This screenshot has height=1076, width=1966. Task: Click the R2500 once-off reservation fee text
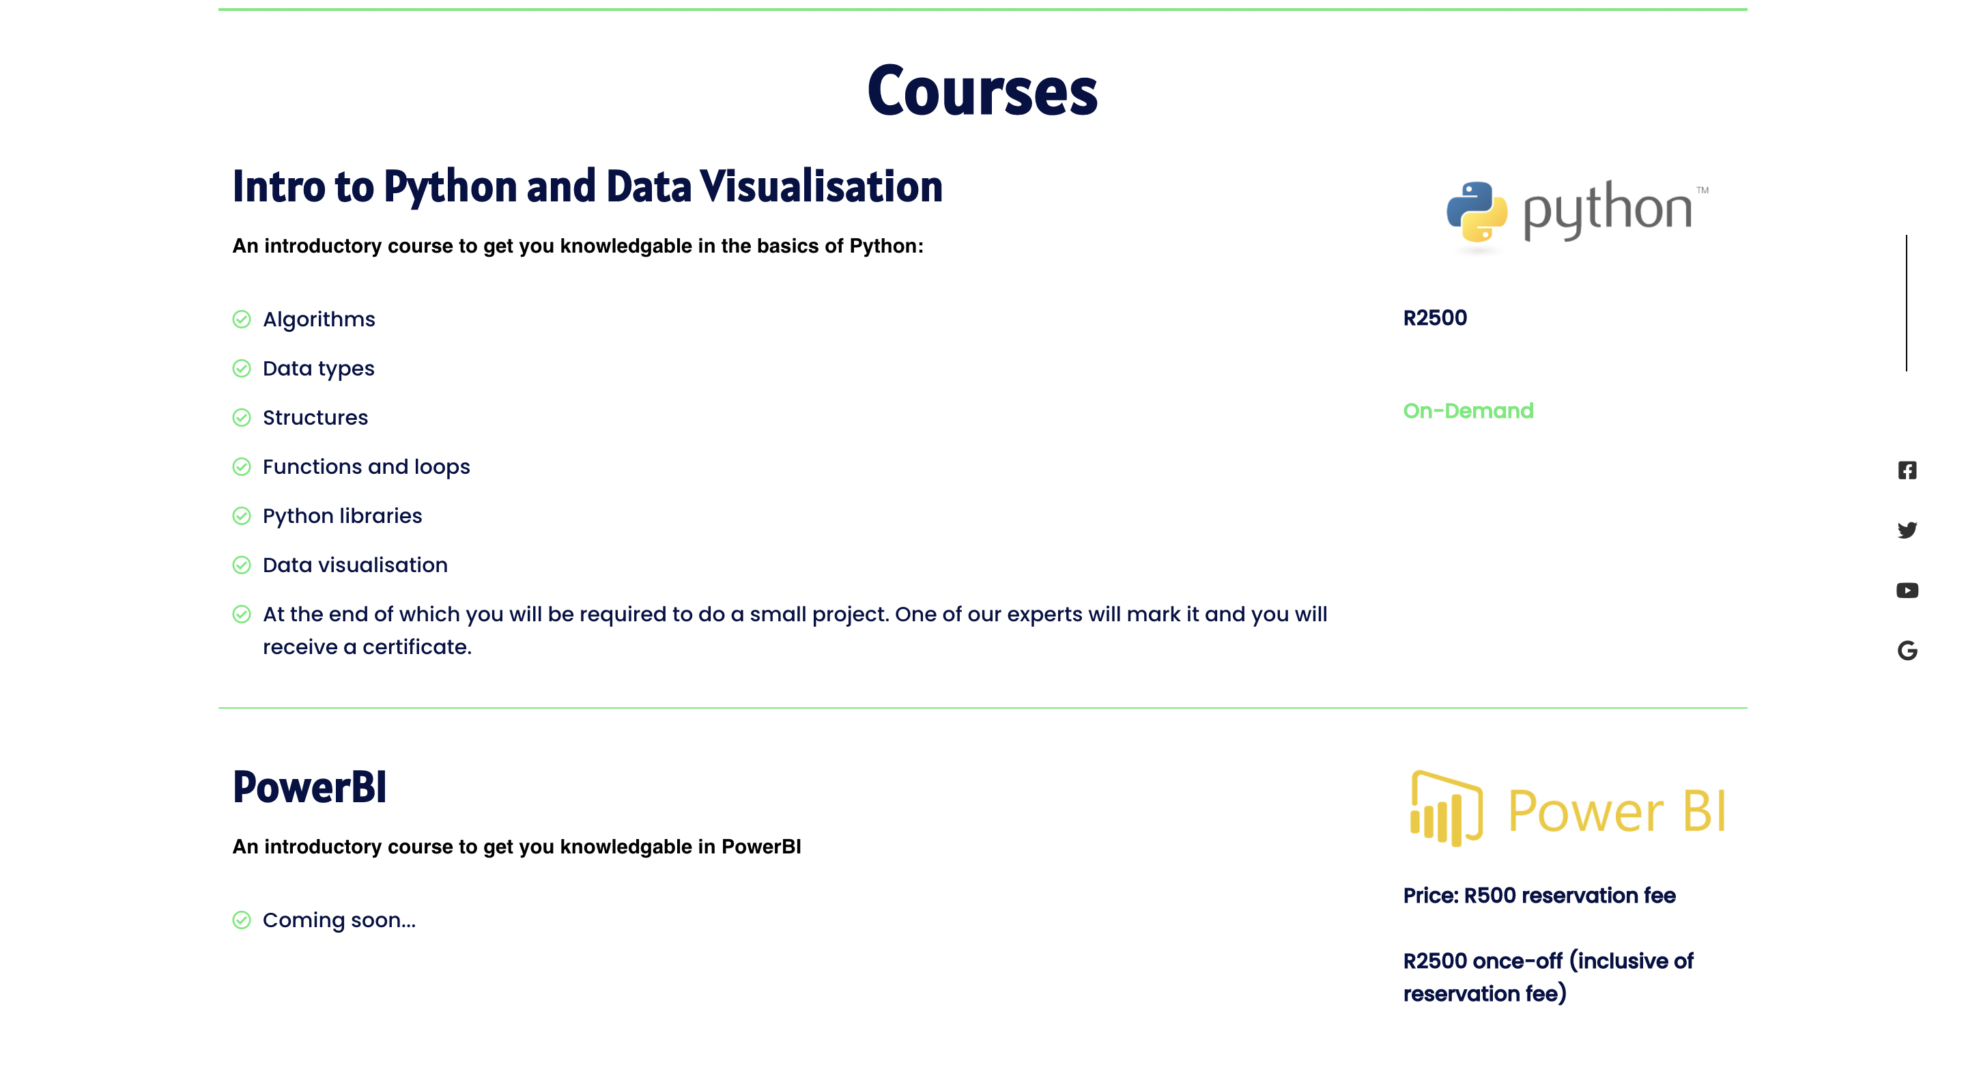[x=1548, y=977]
